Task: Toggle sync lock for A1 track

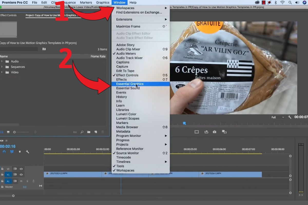Action: 15,181
